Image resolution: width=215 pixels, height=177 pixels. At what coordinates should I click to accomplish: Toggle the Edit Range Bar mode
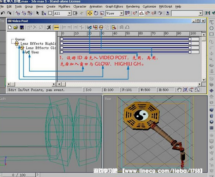[x=57, y=27]
